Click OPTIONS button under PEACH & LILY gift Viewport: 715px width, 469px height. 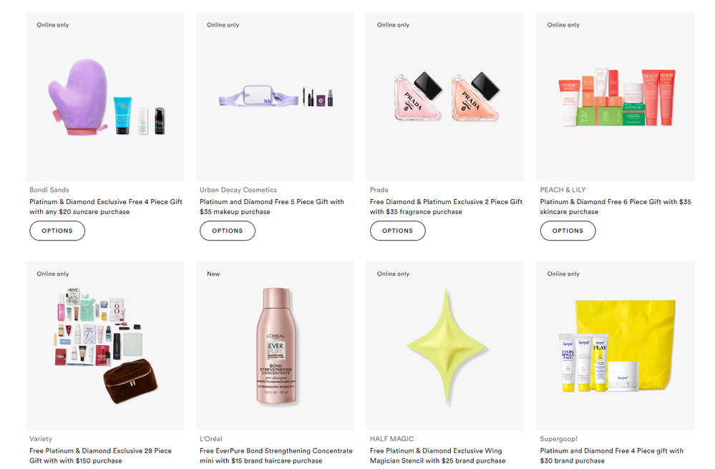coord(568,231)
